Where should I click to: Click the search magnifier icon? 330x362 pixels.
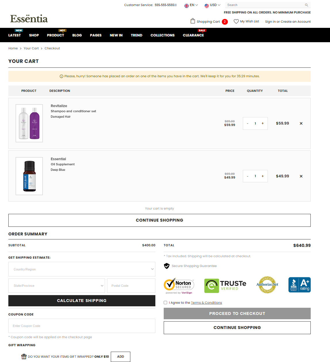[306, 5]
